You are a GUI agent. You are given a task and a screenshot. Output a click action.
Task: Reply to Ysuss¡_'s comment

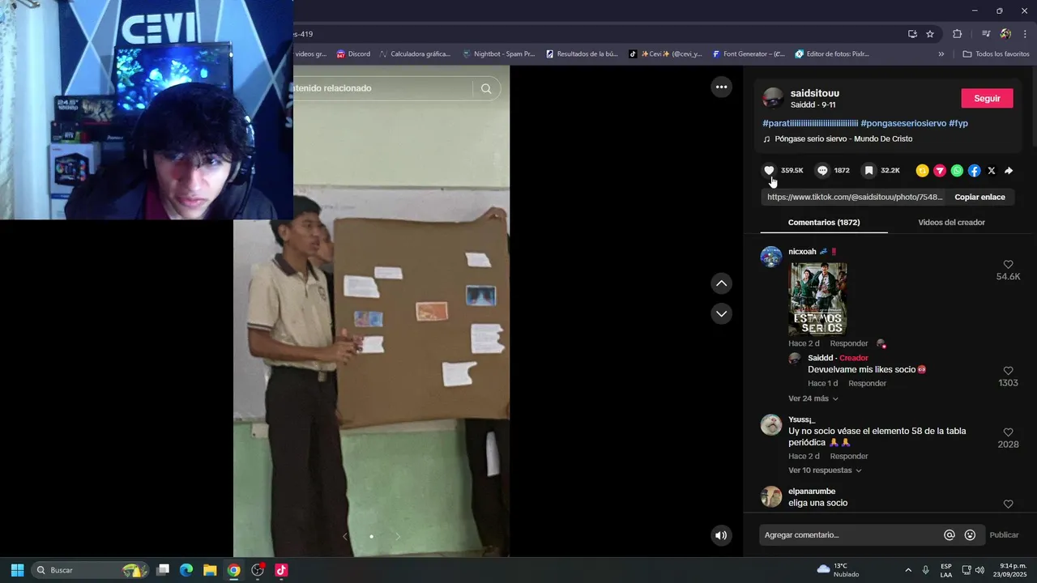(849, 456)
